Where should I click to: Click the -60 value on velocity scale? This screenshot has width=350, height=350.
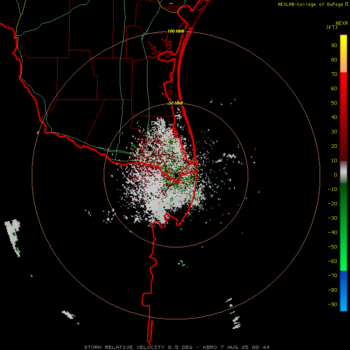coord(332,261)
